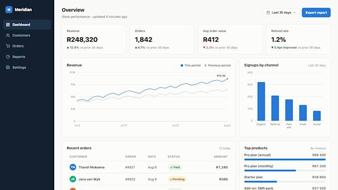This screenshot has height=190, width=338.
Task: Click the 6.1% orders change indicator
Action: (140, 48)
